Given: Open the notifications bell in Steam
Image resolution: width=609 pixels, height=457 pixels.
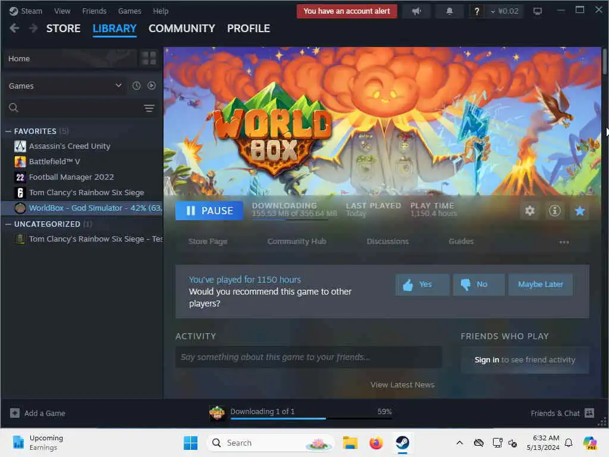Looking at the screenshot, I should coord(450,11).
